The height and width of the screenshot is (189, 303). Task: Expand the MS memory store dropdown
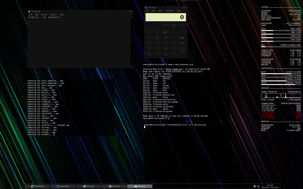[x=166, y=32]
